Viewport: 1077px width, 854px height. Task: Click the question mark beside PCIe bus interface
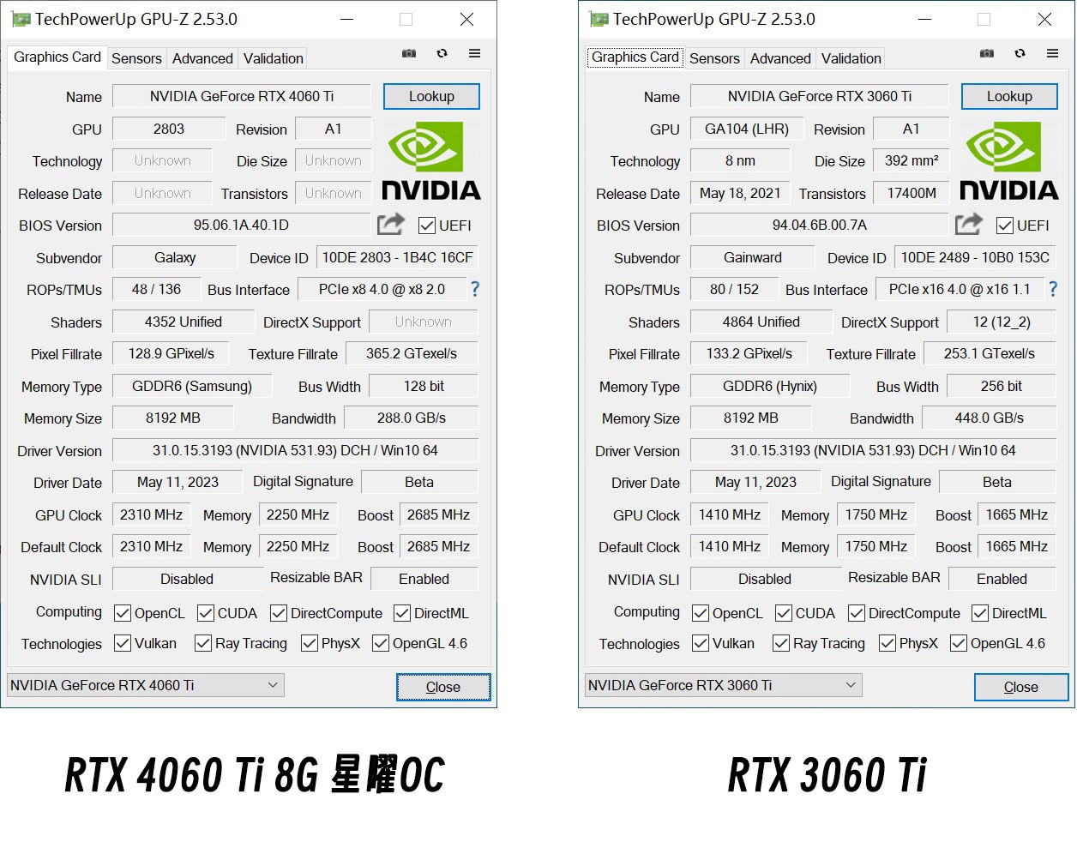(x=475, y=290)
